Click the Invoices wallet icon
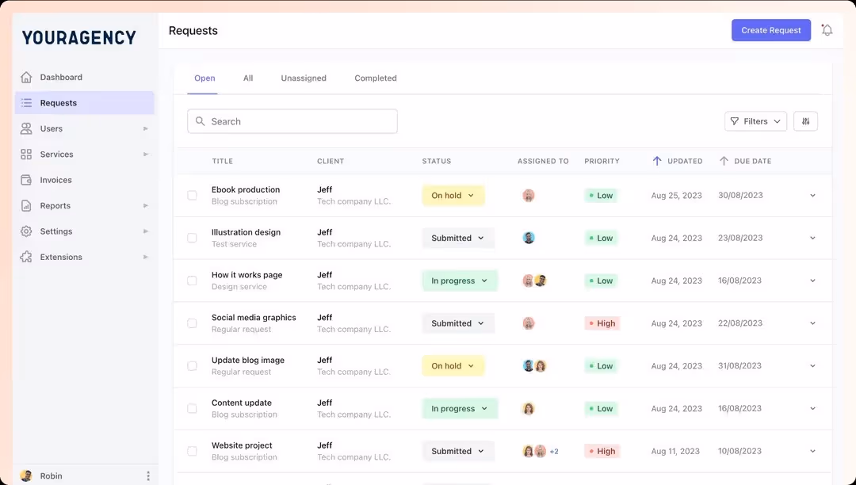 [26, 179]
